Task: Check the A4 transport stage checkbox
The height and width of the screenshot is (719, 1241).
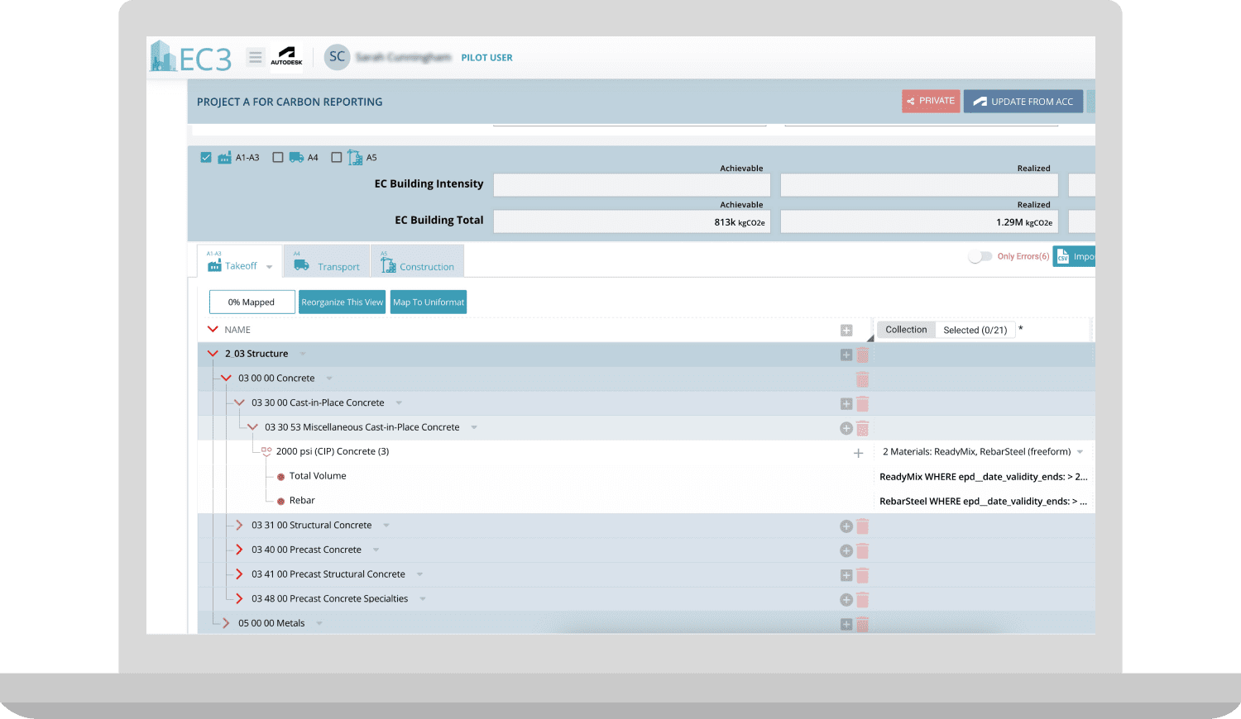Action: point(278,157)
